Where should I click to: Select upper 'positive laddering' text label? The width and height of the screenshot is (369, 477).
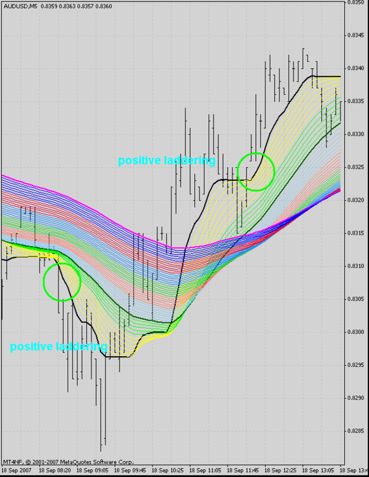(x=167, y=160)
